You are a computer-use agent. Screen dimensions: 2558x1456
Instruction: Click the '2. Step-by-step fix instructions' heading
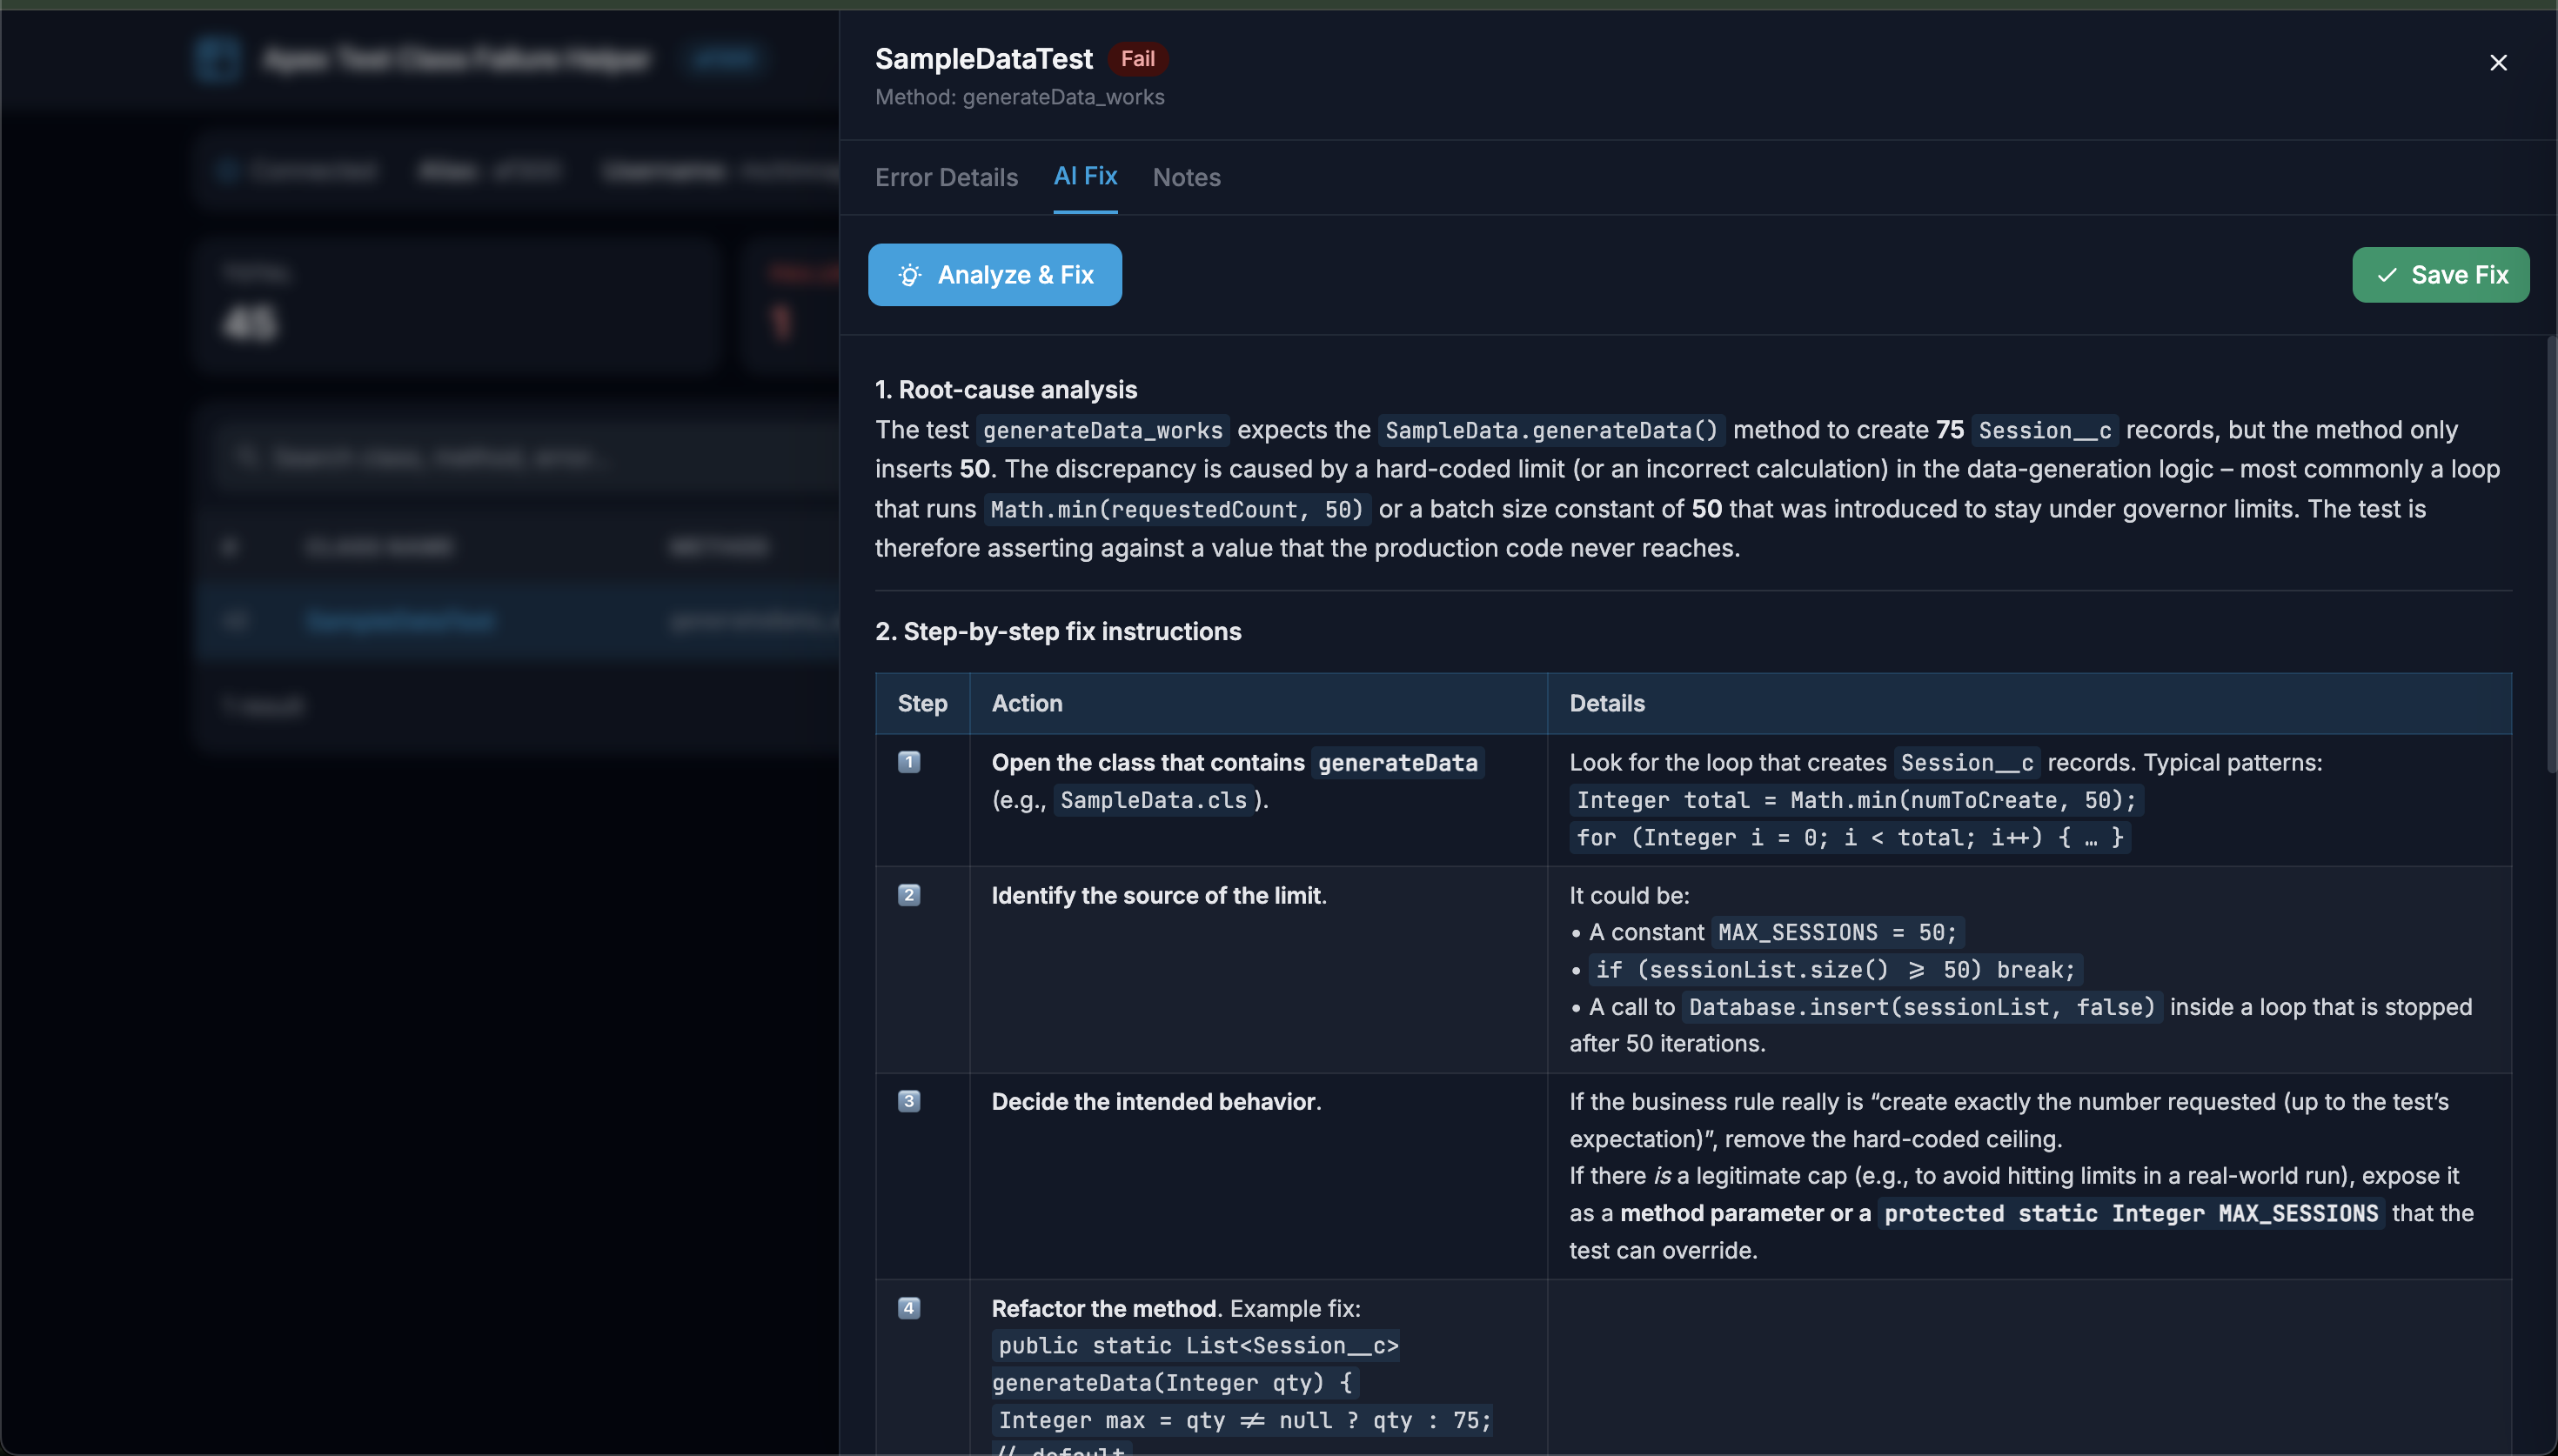tap(1058, 632)
